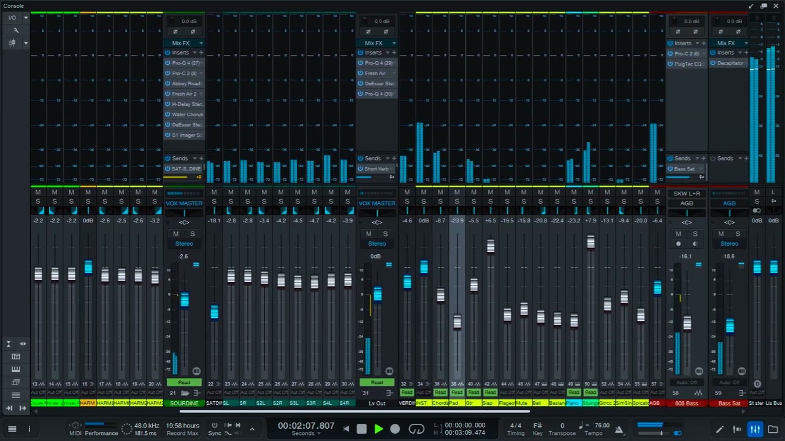Image resolution: width=785 pixels, height=441 pixels.
Task: Click the Pad channel fader handle
Action: coord(457,322)
